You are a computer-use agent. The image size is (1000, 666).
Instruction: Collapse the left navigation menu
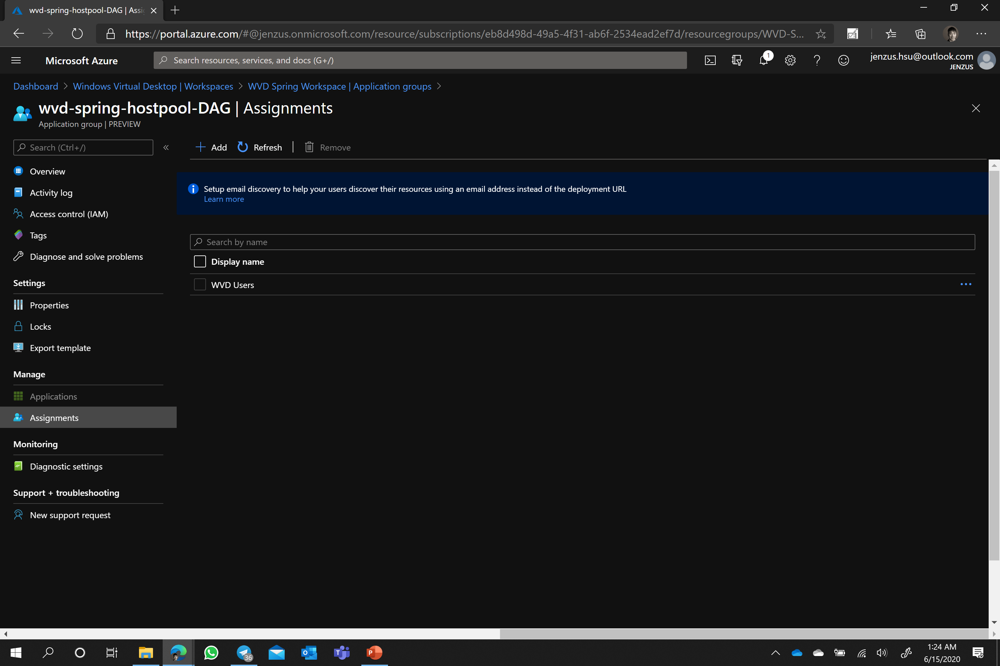(166, 148)
